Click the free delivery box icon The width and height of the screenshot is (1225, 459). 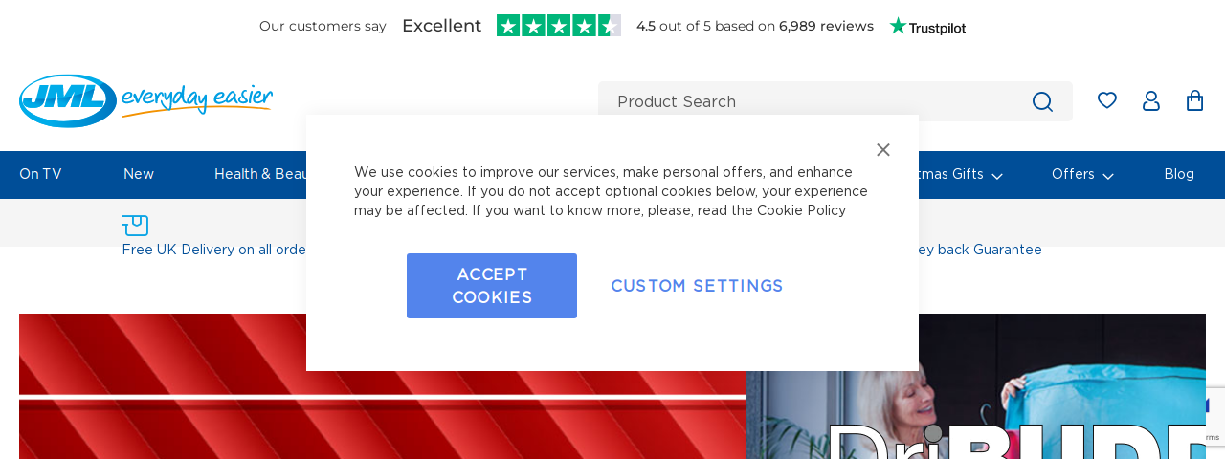point(135,226)
